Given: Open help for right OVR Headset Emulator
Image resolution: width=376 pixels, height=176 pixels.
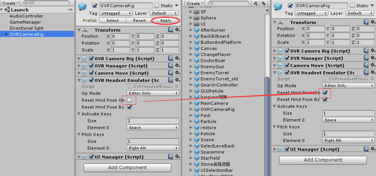Looking at the screenshot, I should pyautogui.click(x=366, y=72).
